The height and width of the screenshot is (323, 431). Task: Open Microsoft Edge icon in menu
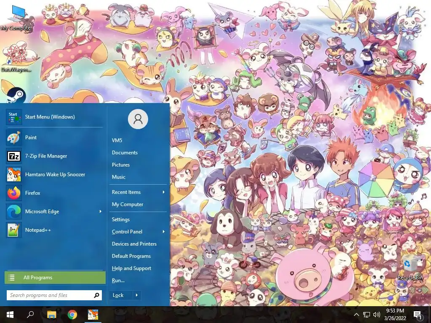14,212
